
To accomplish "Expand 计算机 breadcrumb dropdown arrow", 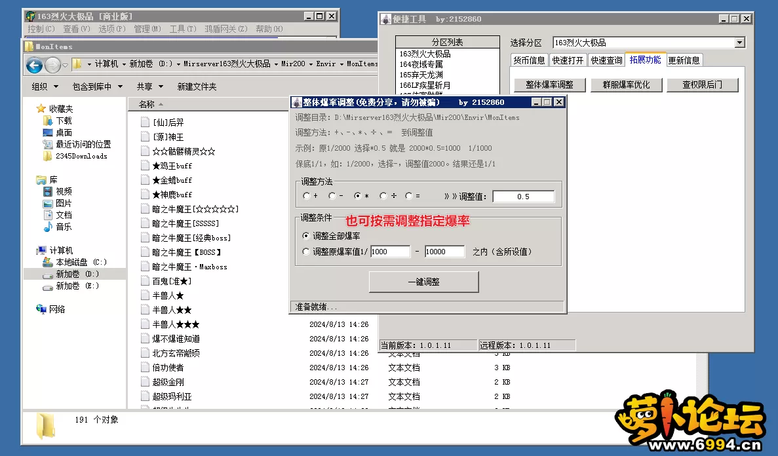I will point(124,64).
